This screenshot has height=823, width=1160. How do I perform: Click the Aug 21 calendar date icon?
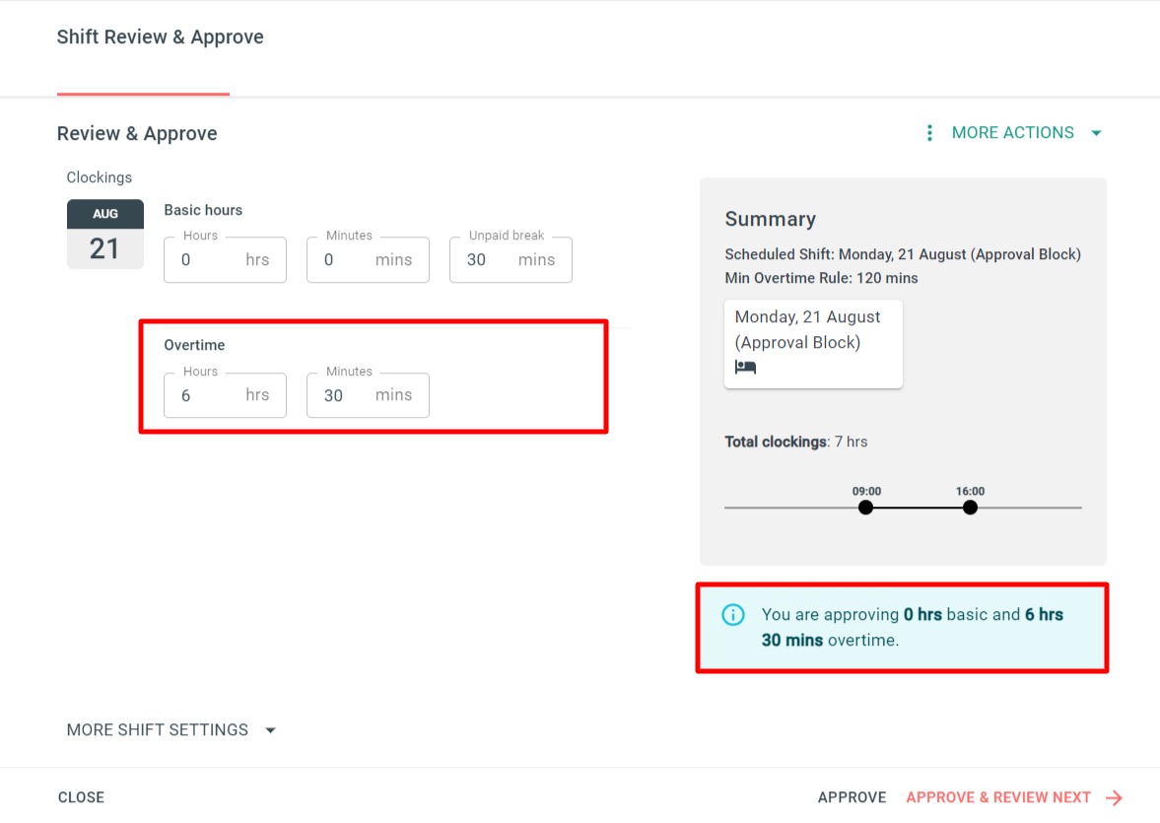pyautogui.click(x=104, y=235)
